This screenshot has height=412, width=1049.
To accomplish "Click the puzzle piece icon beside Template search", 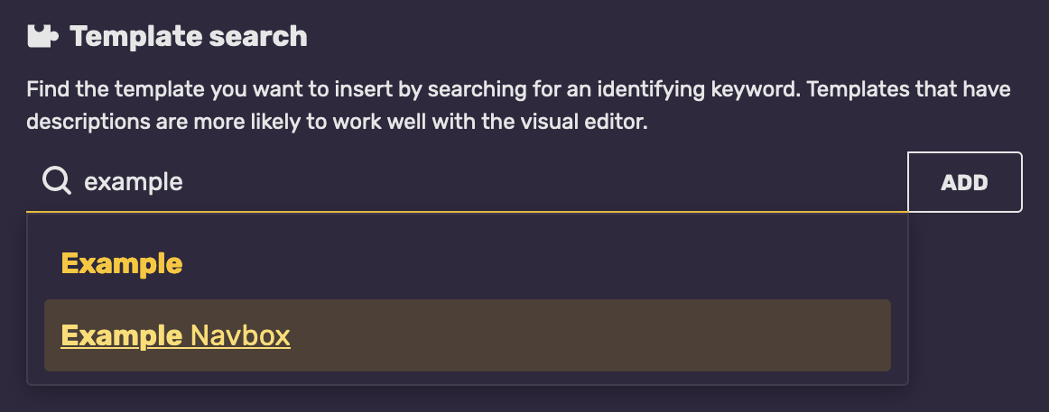I will [42, 36].
